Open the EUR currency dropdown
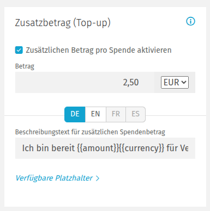Viewport: 210px width, 211px height. tap(175, 82)
